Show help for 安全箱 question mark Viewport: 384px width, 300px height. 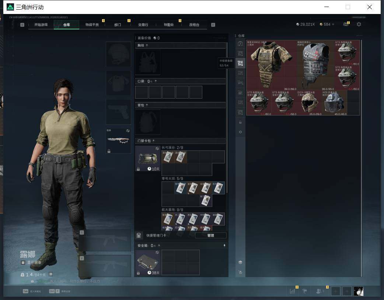click(x=159, y=246)
